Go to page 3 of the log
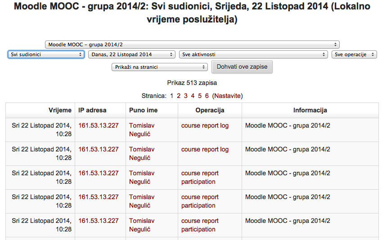382x240 pixels. (186, 96)
